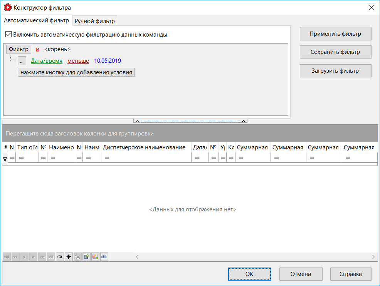Select the Автоматический фильтр tab
Image resolution: width=380 pixels, height=286 pixels.
[x=37, y=20]
